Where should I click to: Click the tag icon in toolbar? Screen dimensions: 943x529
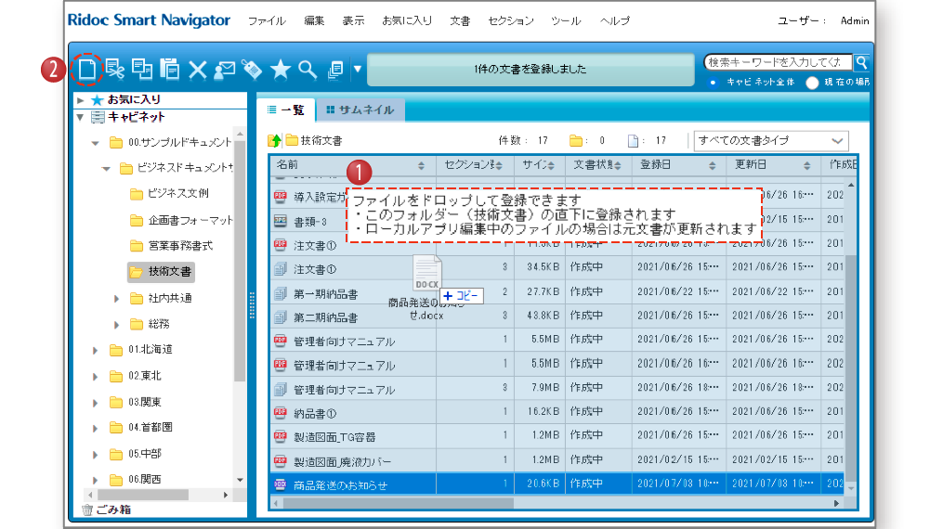[251, 69]
